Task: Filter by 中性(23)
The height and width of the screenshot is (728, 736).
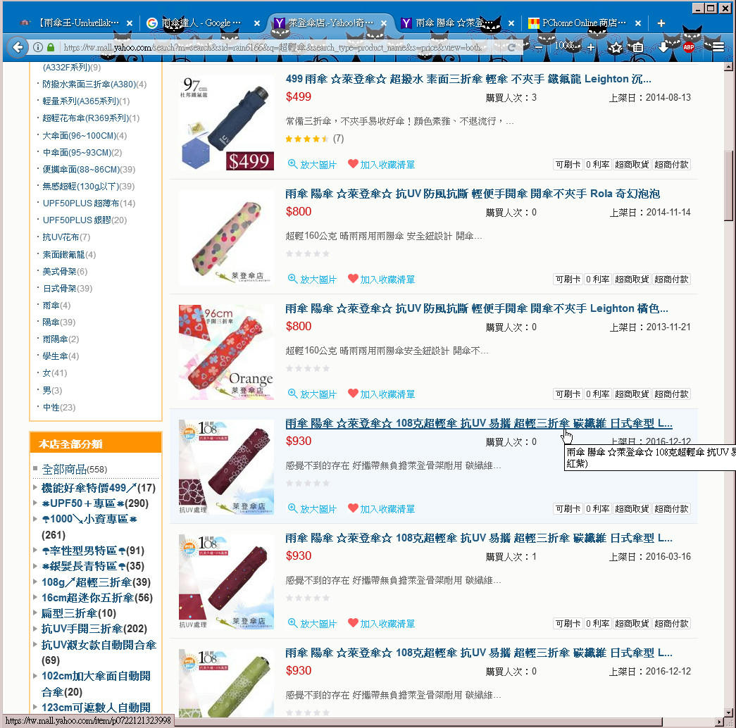Action: pos(58,407)
